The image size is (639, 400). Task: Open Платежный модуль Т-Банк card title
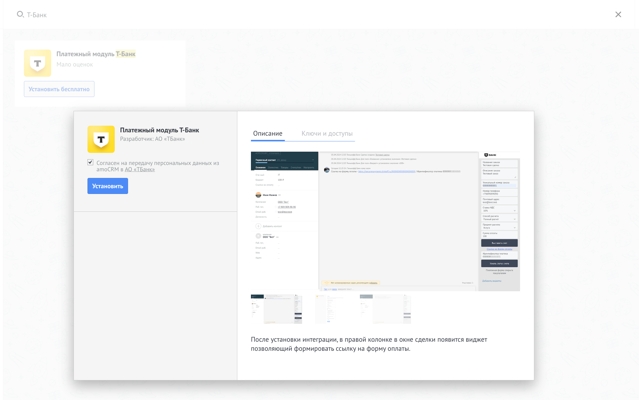coord(96,54)
